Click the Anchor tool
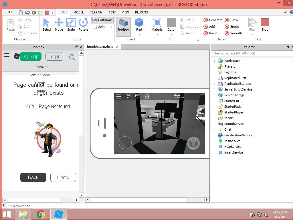 coord(188,33)
